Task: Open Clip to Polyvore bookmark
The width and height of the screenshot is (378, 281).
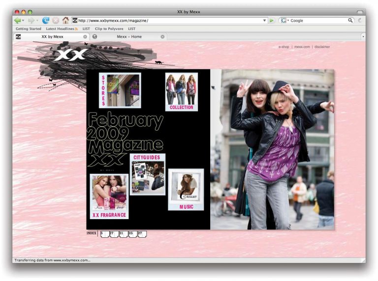Action: [x=109, y=29]
